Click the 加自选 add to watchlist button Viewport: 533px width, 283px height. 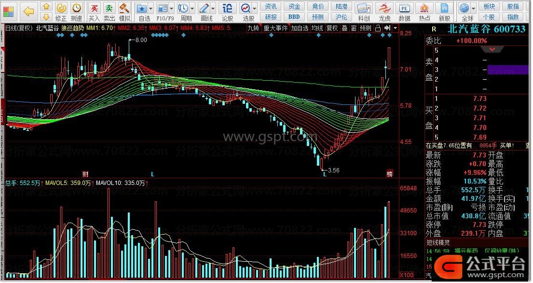point(300,28)
